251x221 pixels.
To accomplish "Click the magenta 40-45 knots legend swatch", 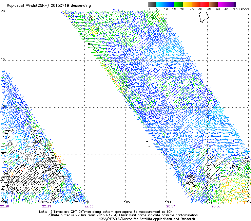I will point(223,4).
